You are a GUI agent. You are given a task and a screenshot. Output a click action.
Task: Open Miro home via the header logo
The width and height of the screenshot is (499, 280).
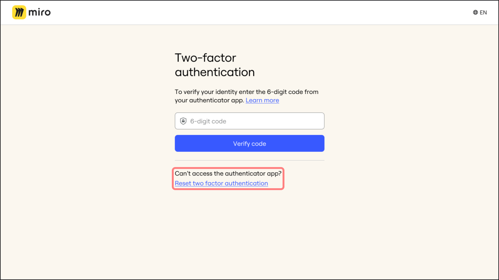31,12
